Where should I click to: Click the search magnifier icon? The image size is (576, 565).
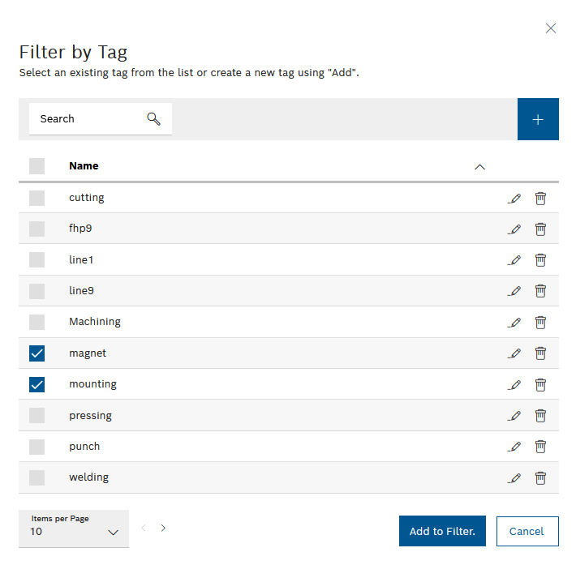[x=153, y=119]
